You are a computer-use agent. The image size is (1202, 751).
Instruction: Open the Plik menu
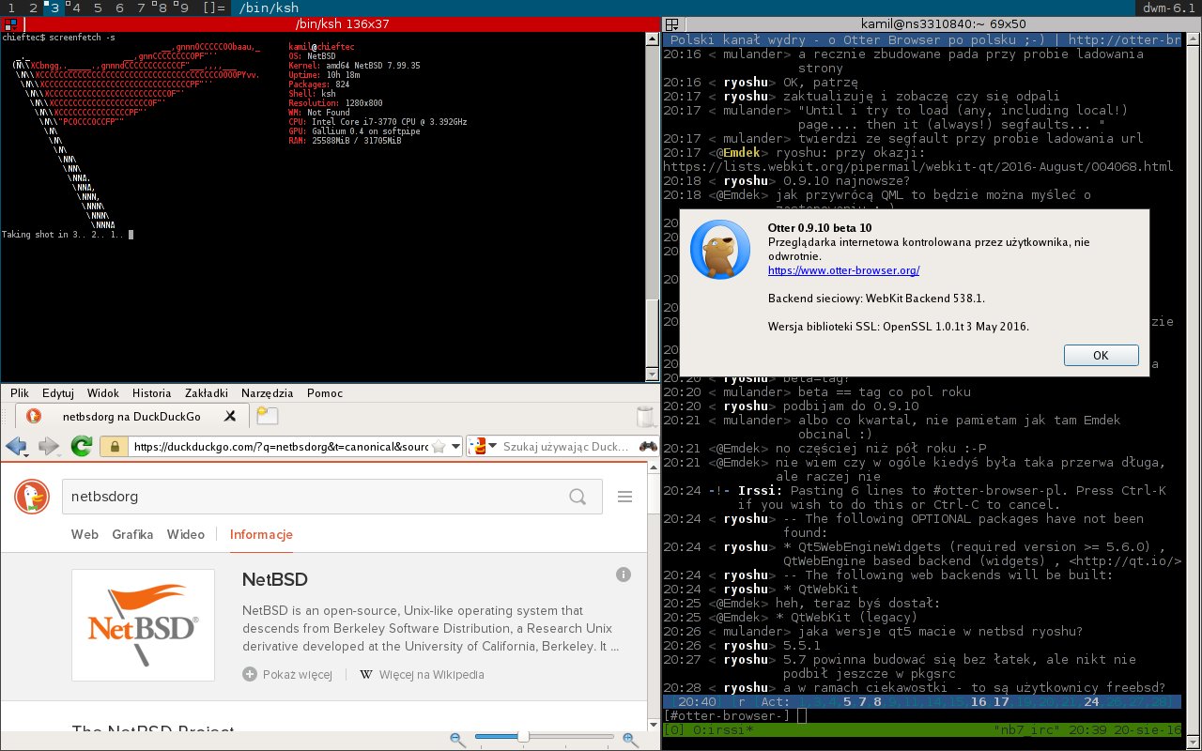point(20,393)
